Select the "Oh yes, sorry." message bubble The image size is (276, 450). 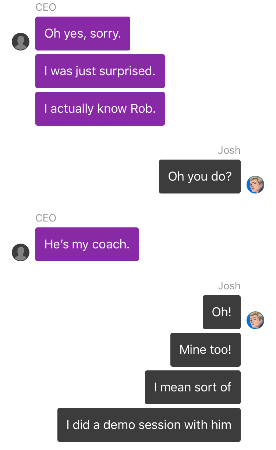[x=83, y=34]
